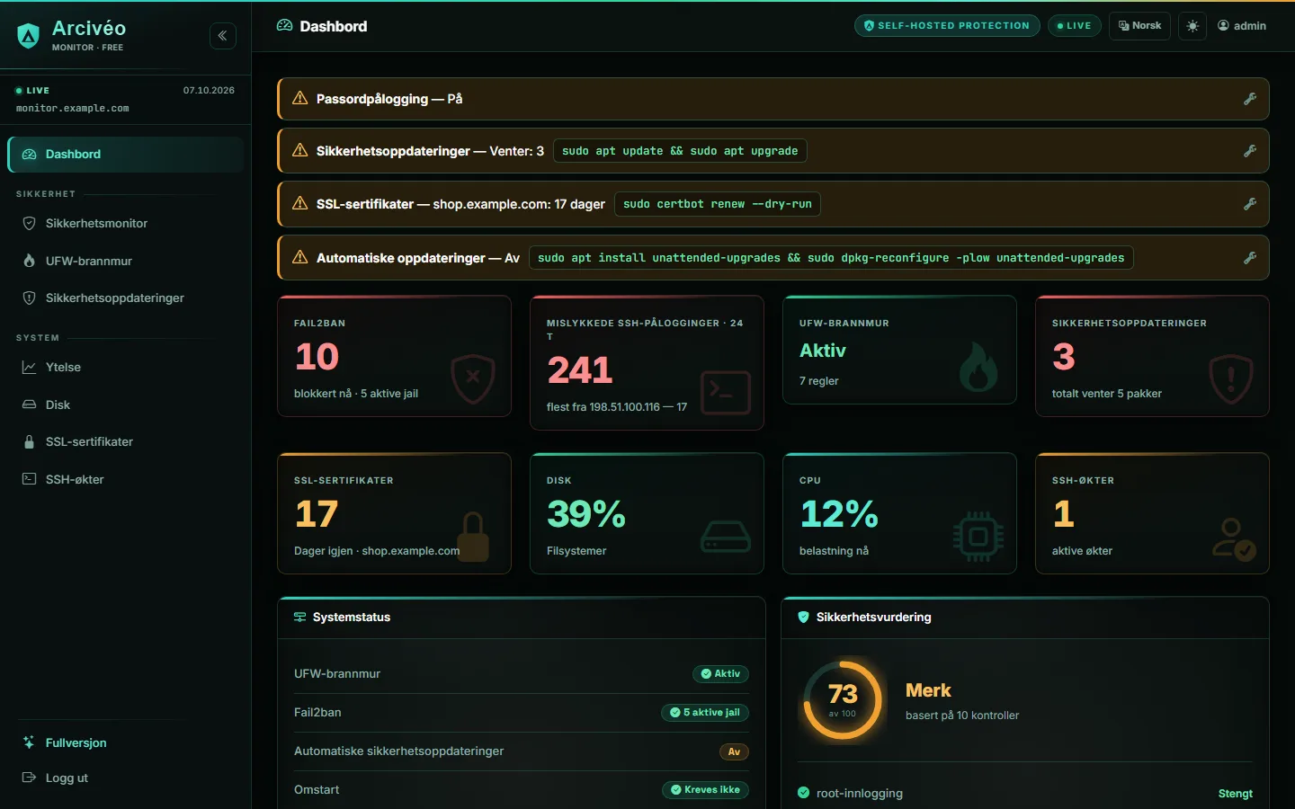1295x809 pixels.
Task: Open Dashbord in the sidebar
Action: (x=126, y=155)
